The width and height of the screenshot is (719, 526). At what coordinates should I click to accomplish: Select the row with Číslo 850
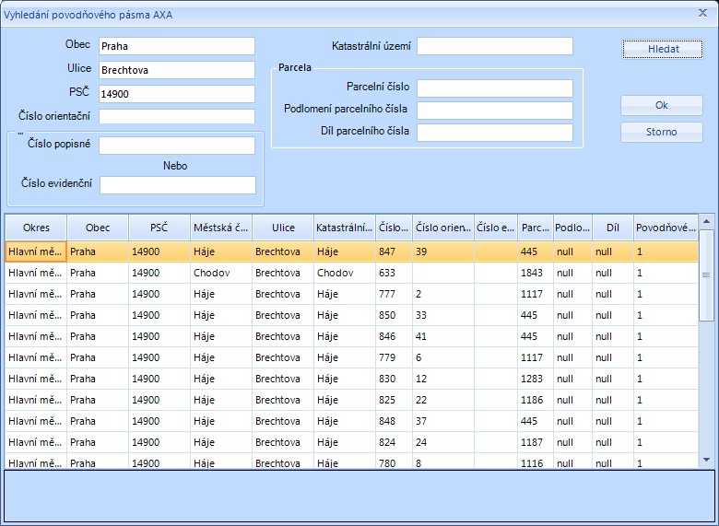pyautogui.click(x=352, y=315)
